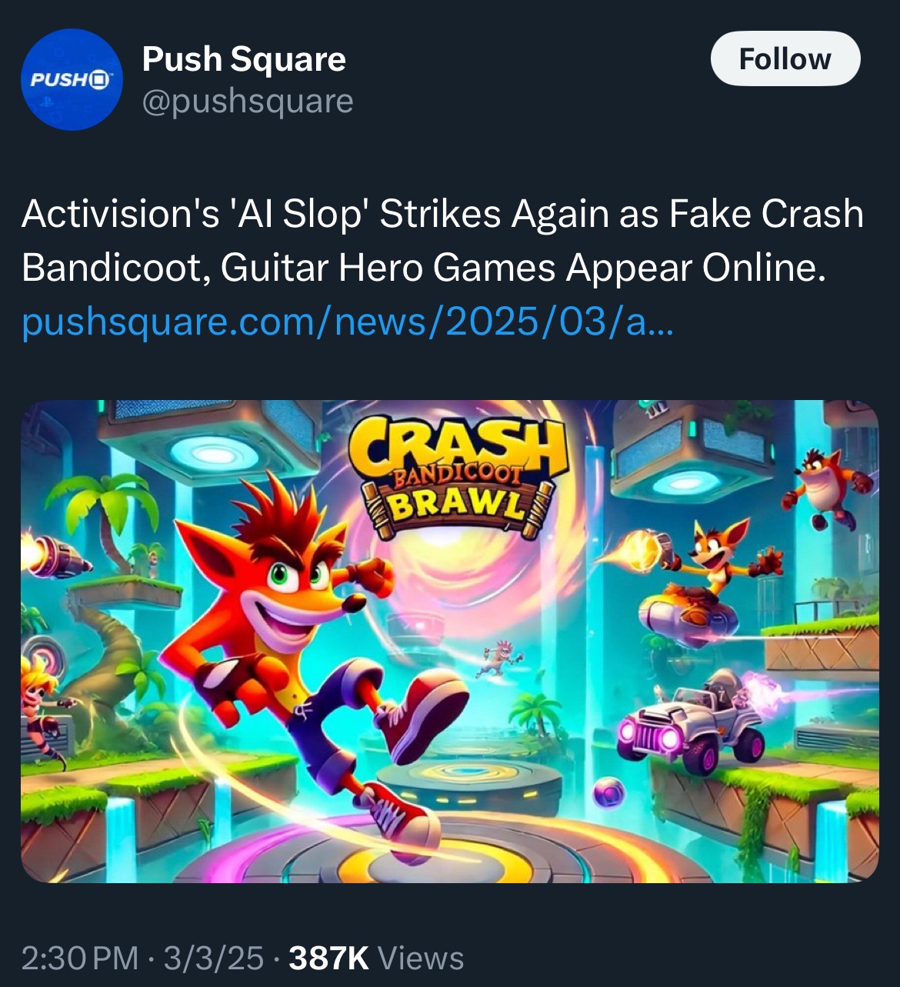The image size is (900, 987).
Task: Click the Push Square display name
Action: (244, 59)
